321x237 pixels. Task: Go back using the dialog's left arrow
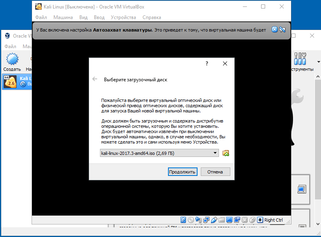point(95,79)
